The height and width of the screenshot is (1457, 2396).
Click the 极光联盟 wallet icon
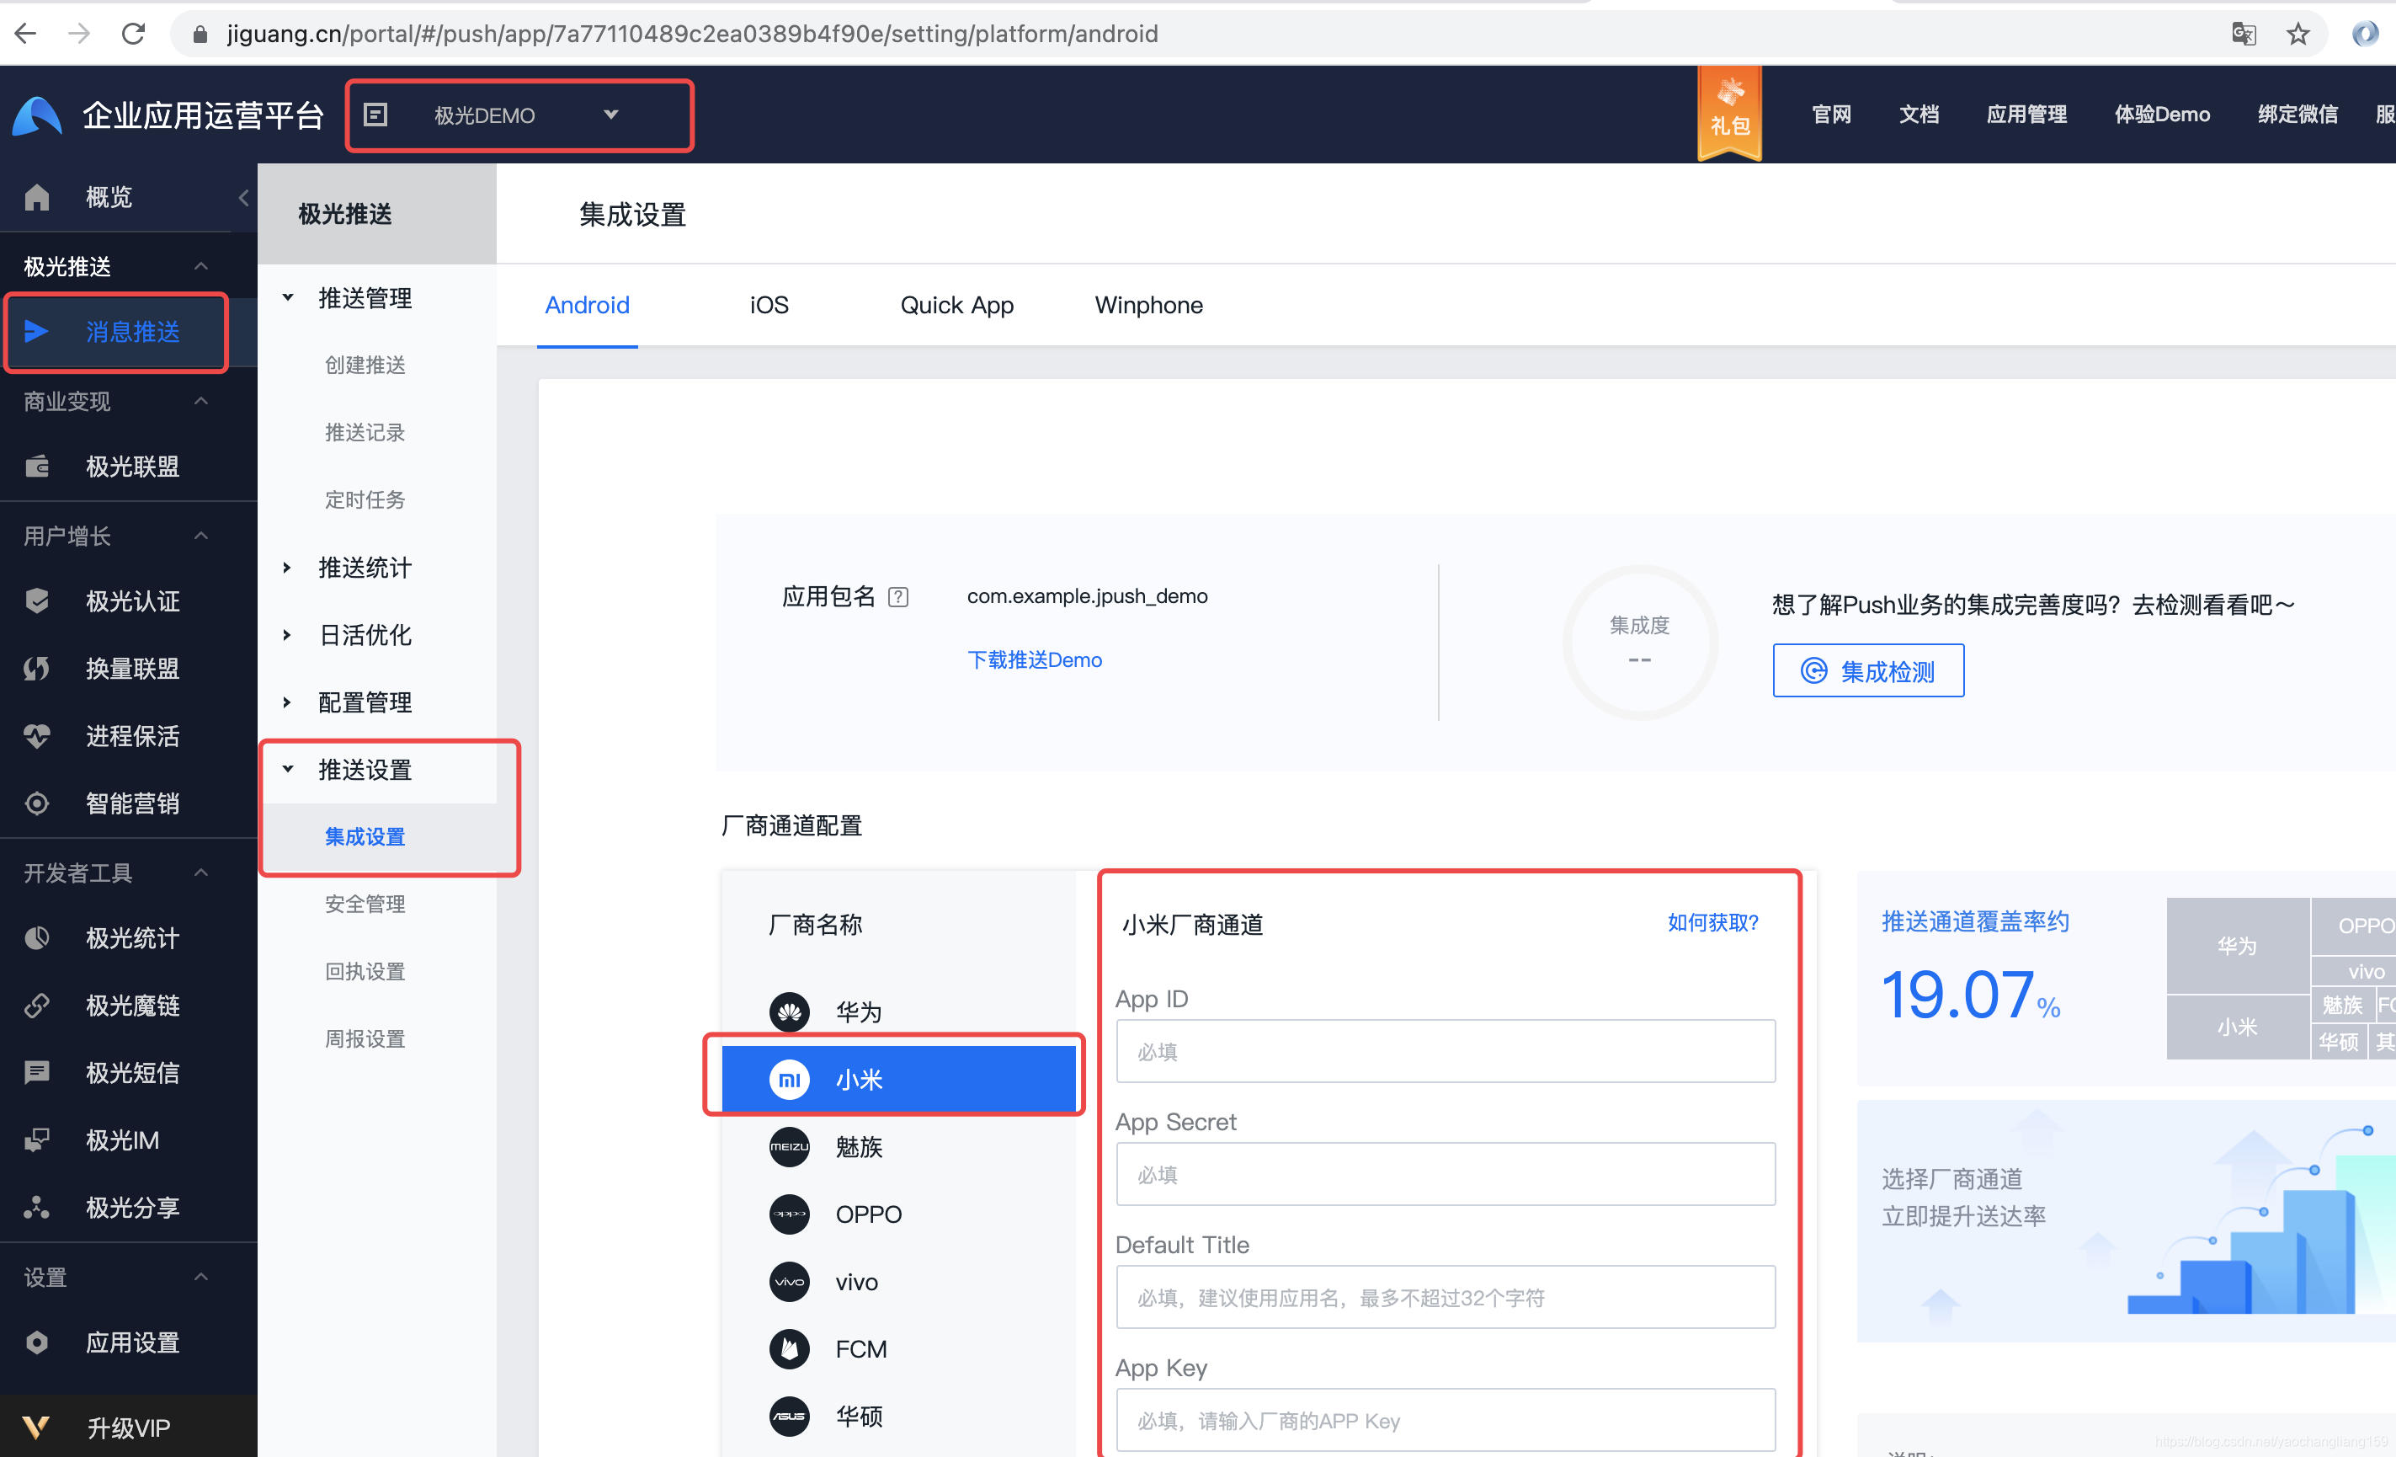pyautogui.click(x=37, y=466)
